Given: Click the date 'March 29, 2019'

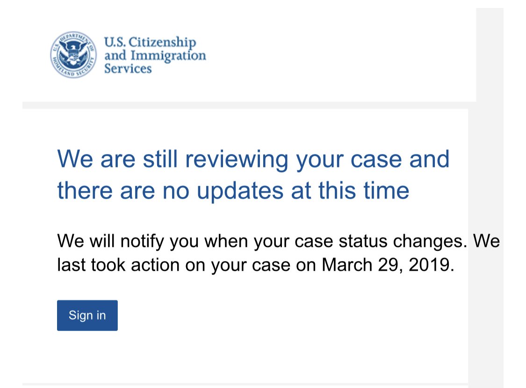Looking at the screenshot, I should click(386, 265).
